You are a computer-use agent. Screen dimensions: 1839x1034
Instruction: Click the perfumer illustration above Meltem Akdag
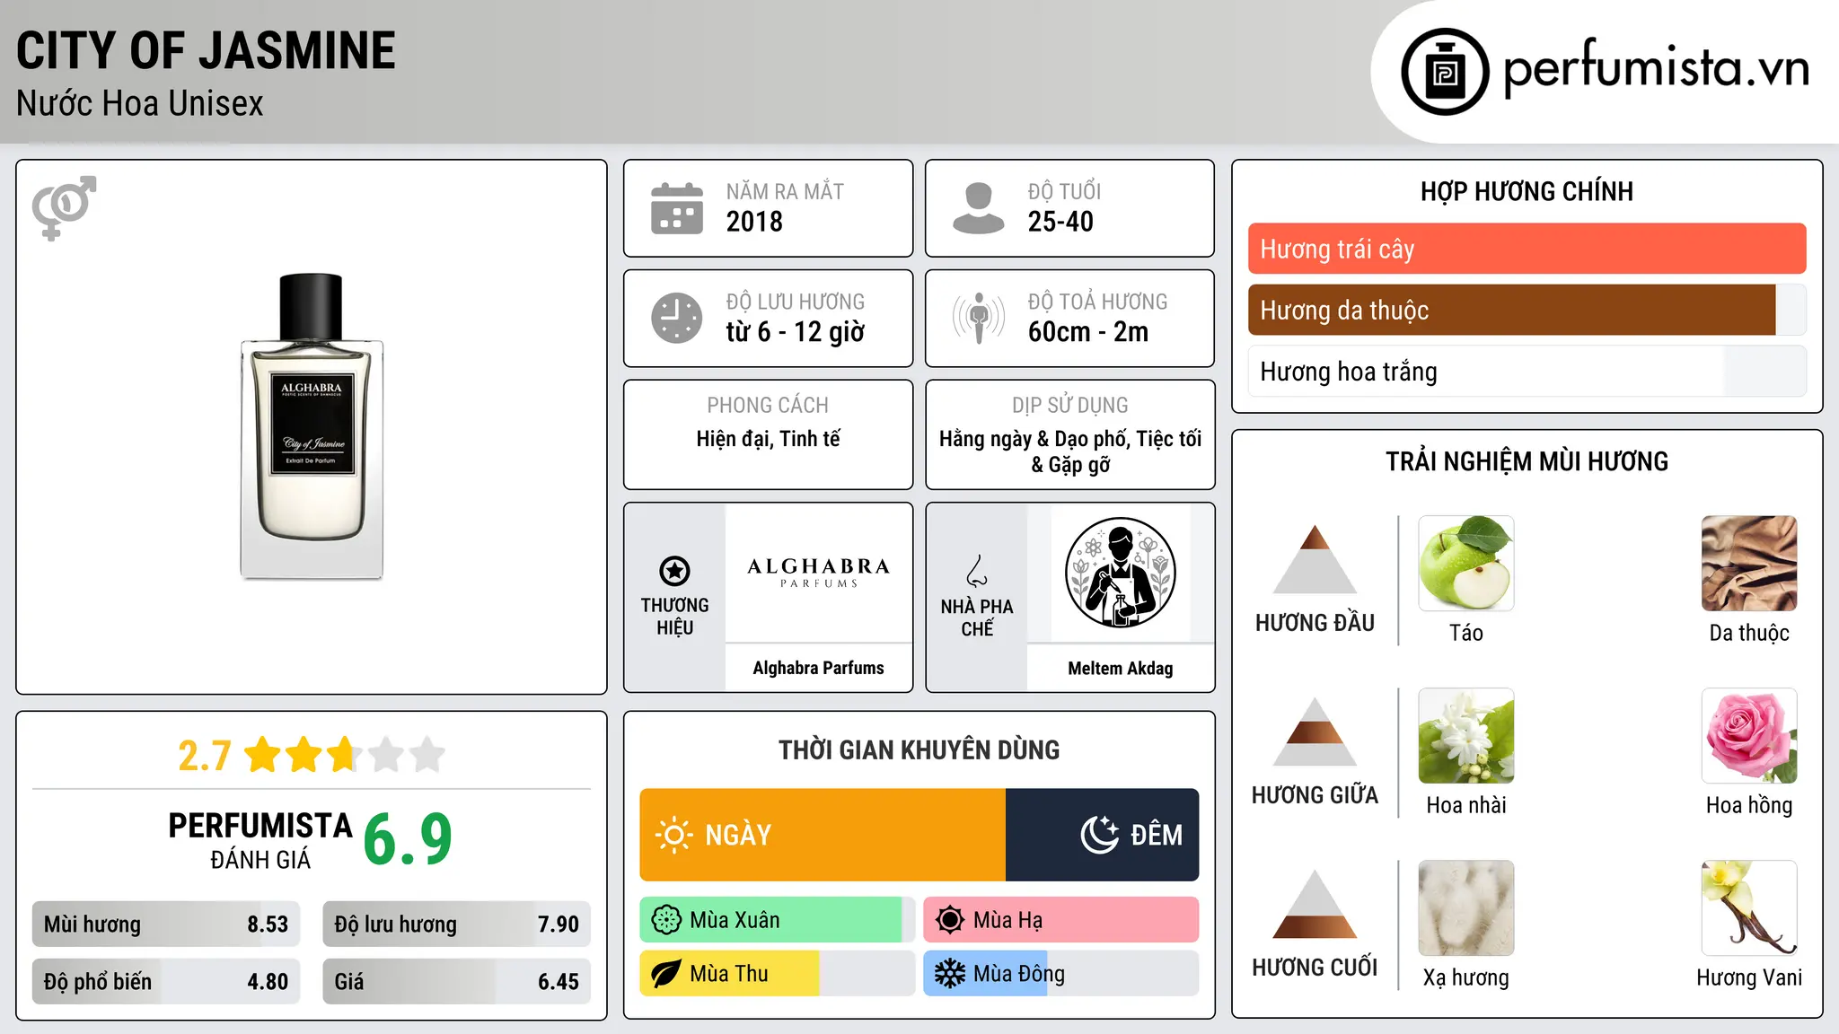(x=1120, y=573)
